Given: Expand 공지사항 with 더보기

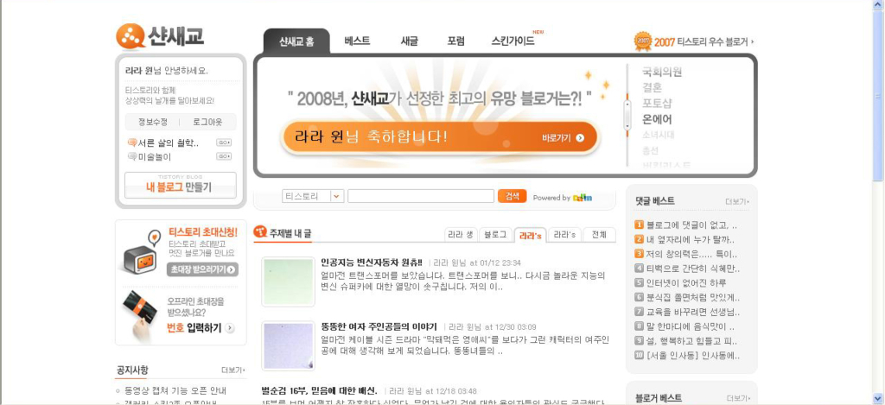Looking at the screenshot, I should (x=233, y=370).
